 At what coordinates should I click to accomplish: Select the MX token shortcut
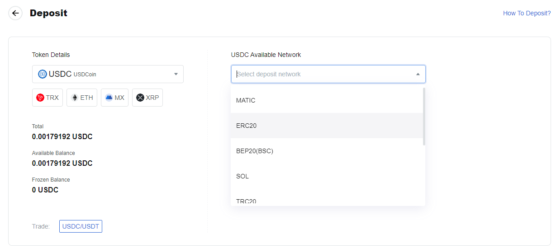(x=114, y=98)
